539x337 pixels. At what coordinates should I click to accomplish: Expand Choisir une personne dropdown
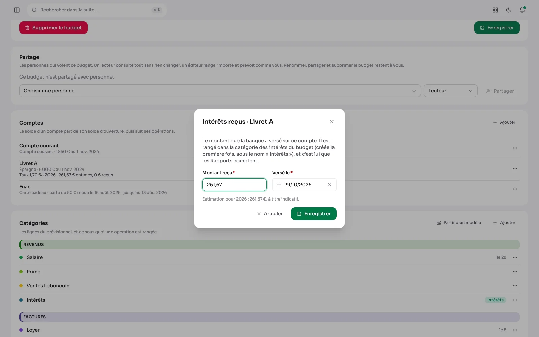(x=220, y=91)
